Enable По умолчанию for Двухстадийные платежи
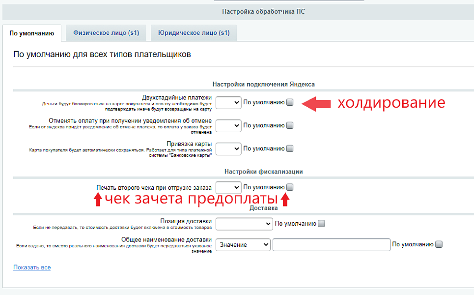The image size is (474, 295). pyautogui.click(x=289, y=101)
